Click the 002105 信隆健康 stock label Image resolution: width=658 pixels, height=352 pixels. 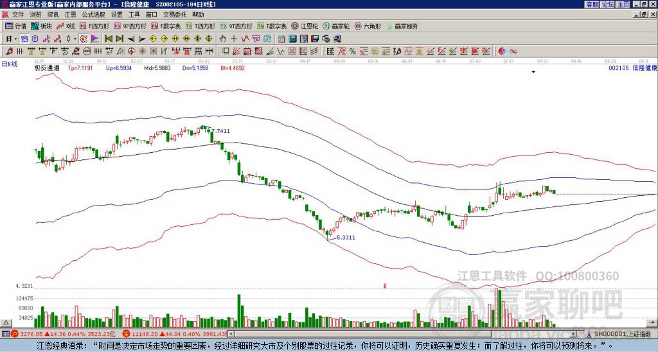[x=633, y=67]
